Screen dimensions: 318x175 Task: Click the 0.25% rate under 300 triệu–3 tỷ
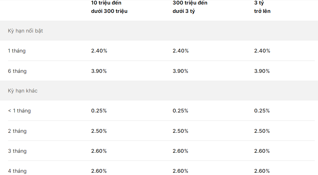(x=180, y=111)
